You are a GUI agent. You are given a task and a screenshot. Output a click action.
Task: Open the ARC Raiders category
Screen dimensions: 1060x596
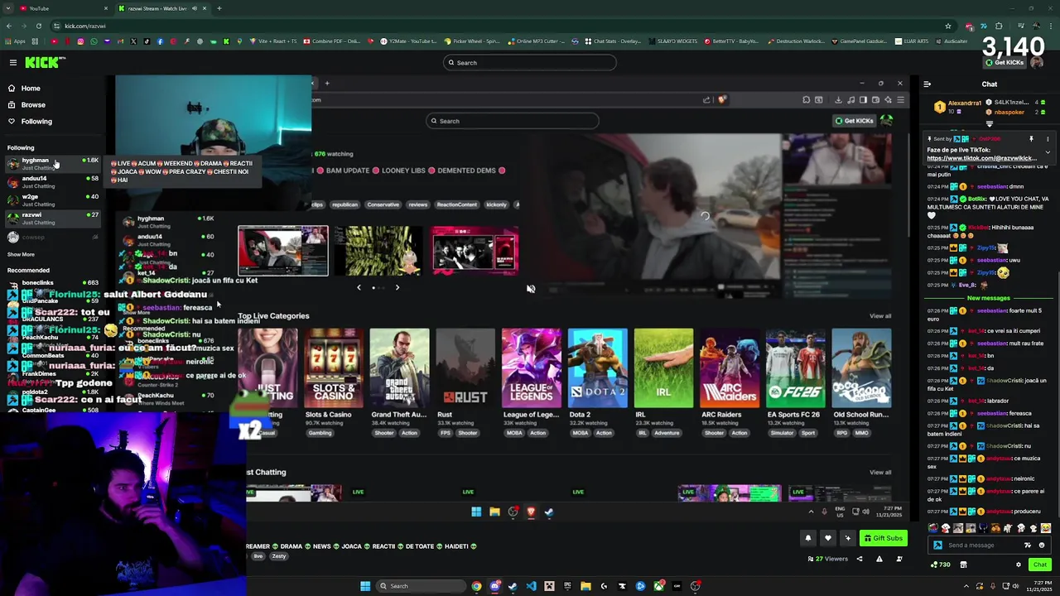point(730,369)
